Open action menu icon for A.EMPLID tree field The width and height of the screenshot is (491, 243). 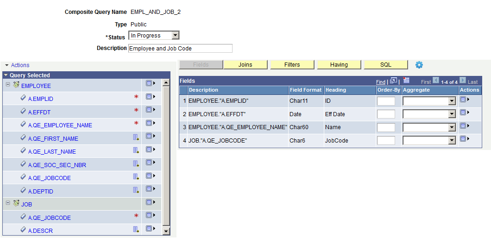pos(151,96)
